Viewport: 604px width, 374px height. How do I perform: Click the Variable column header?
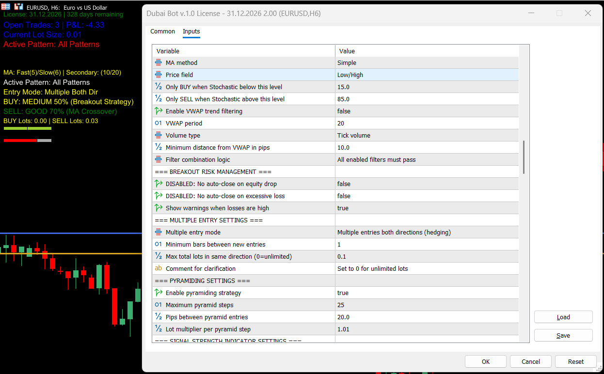coord(244,51)
